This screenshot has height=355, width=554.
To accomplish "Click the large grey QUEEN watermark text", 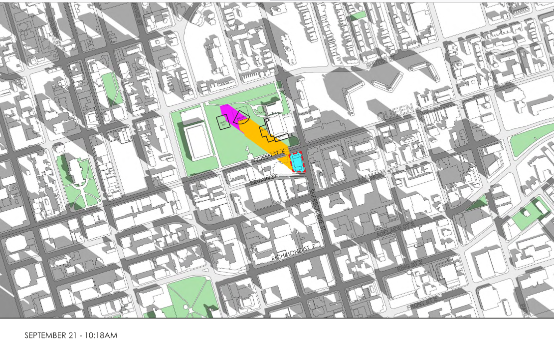I will click(396, 113).
